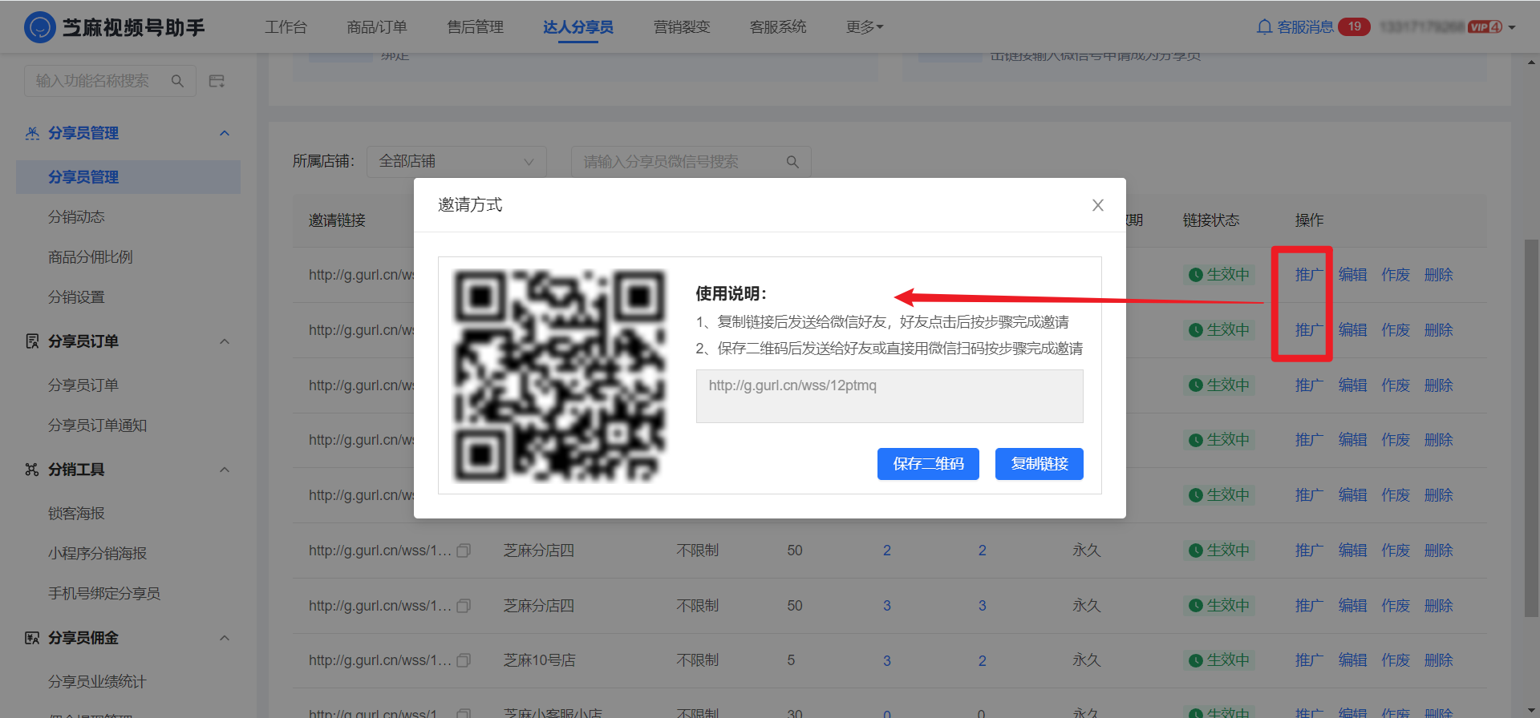Collapse the 分享员管理 sidebar group
Image resolution: width=1540 pixels, height=718 pixels.
click(x=225, y=133)
